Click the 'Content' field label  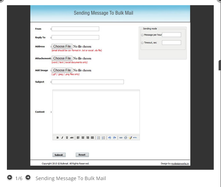click(x=40, y=112)
